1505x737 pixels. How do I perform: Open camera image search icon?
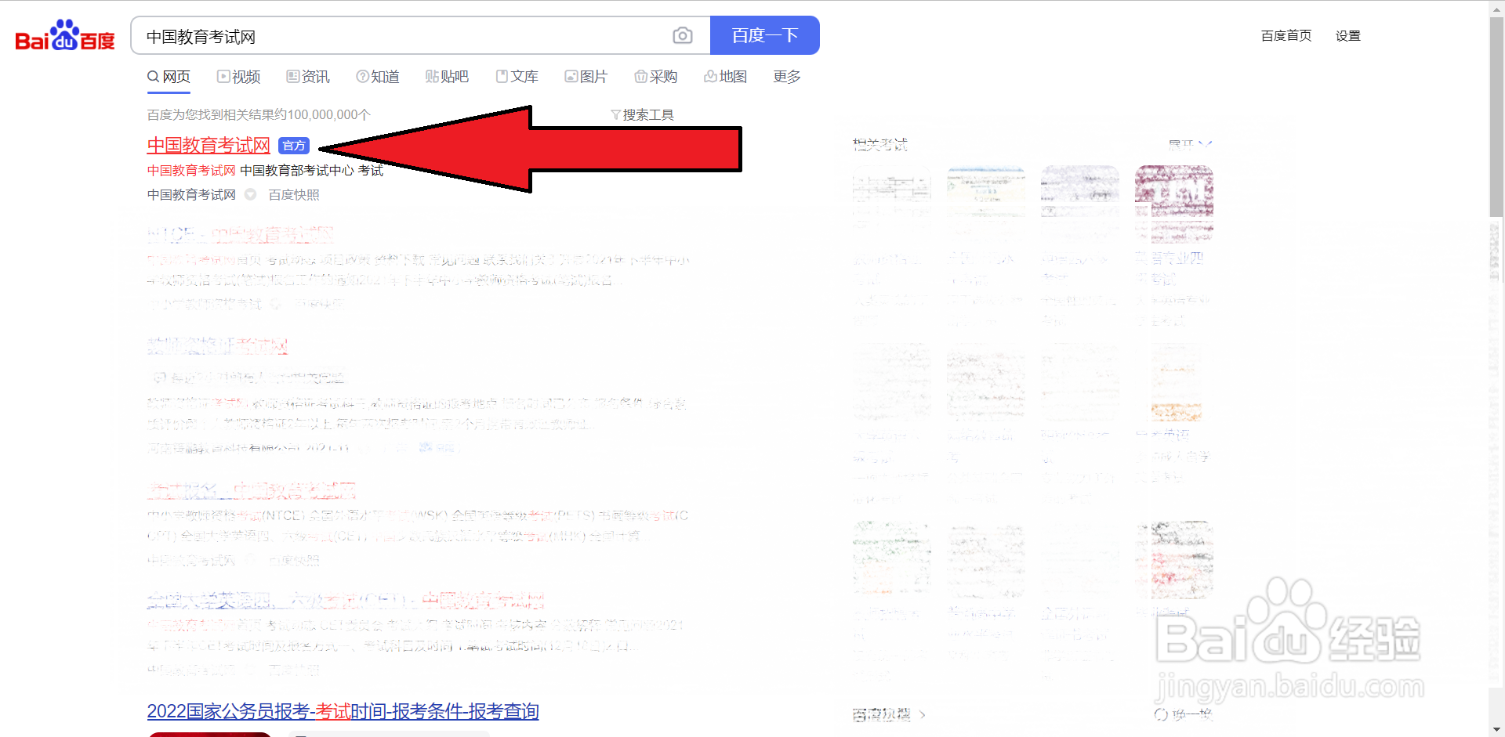pyautogui.click(x=683, y=35)
